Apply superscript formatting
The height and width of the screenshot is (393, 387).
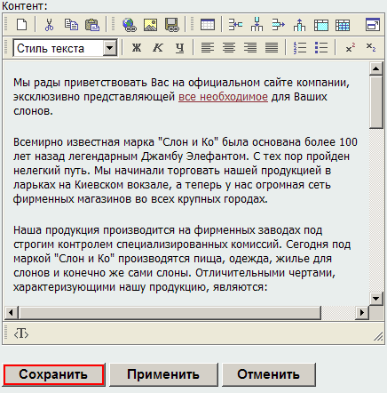pos(351,48)
